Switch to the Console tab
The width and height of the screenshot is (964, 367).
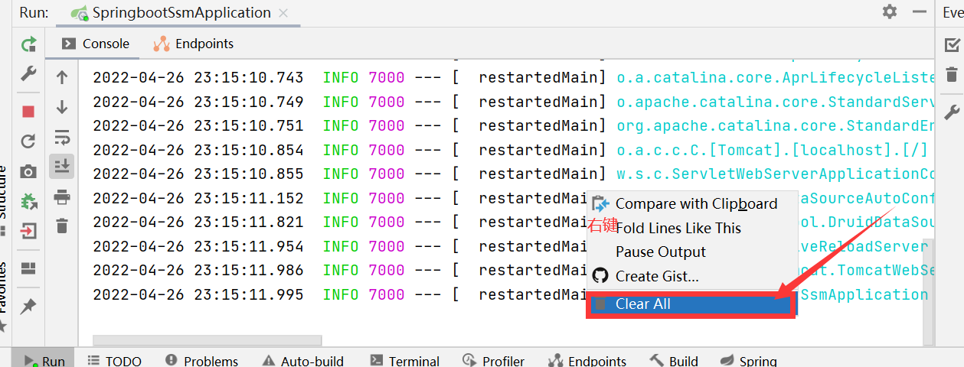(x=95, y=44)
